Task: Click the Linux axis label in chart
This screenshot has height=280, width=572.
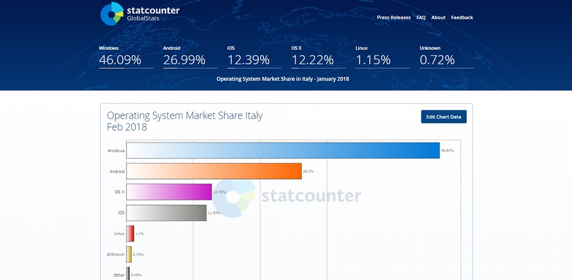Action: (119, 234)
